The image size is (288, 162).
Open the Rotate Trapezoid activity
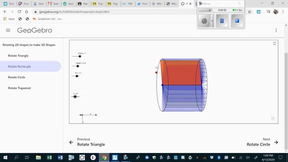[x=19, y=88]
